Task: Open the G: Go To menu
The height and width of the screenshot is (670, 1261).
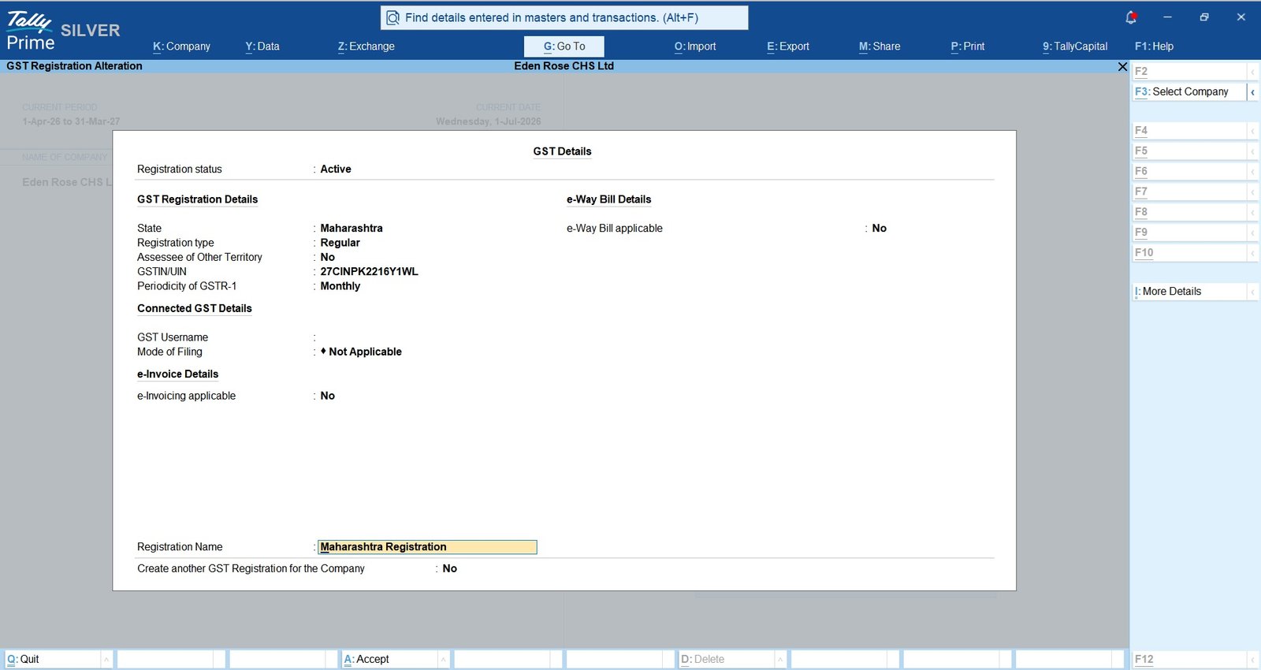Action: tap(564, 47)
